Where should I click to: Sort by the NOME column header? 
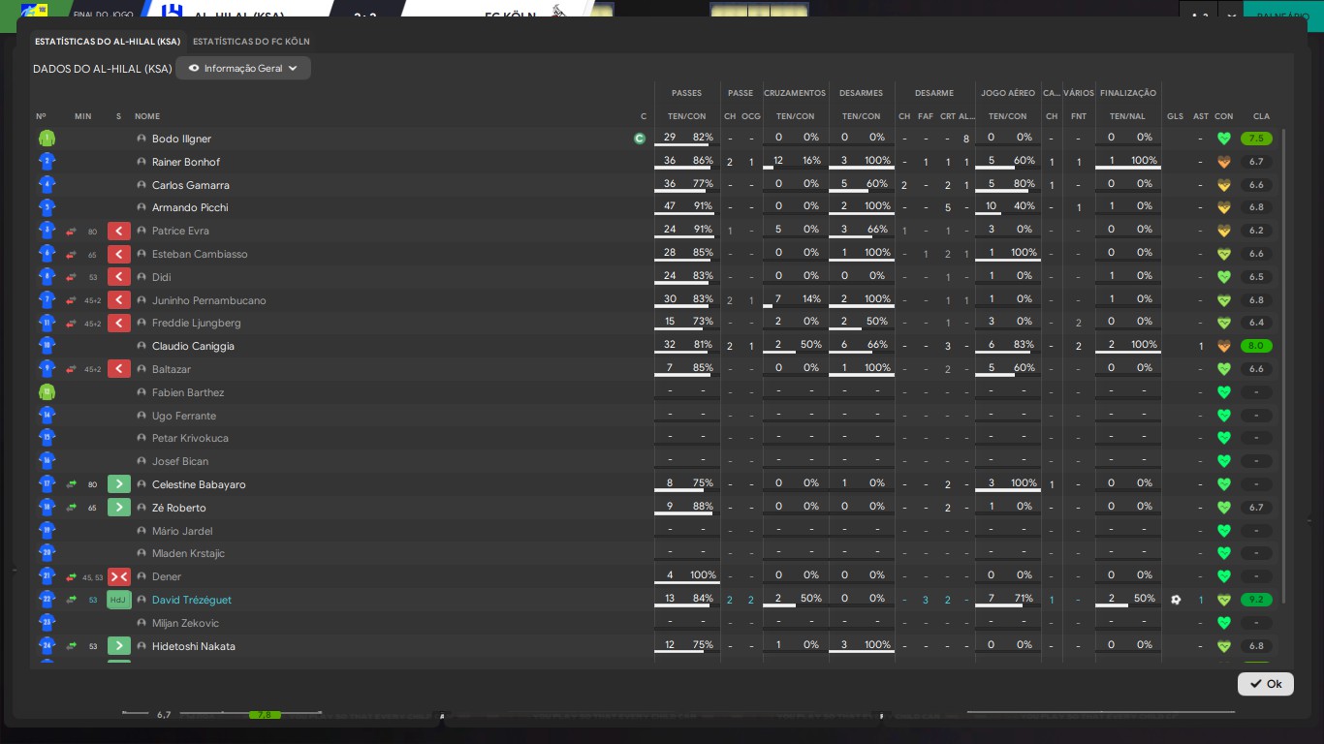pyautogui.click(x=147, y=116)
